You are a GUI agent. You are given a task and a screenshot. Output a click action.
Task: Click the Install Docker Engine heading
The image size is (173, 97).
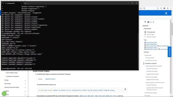[41, 71]
